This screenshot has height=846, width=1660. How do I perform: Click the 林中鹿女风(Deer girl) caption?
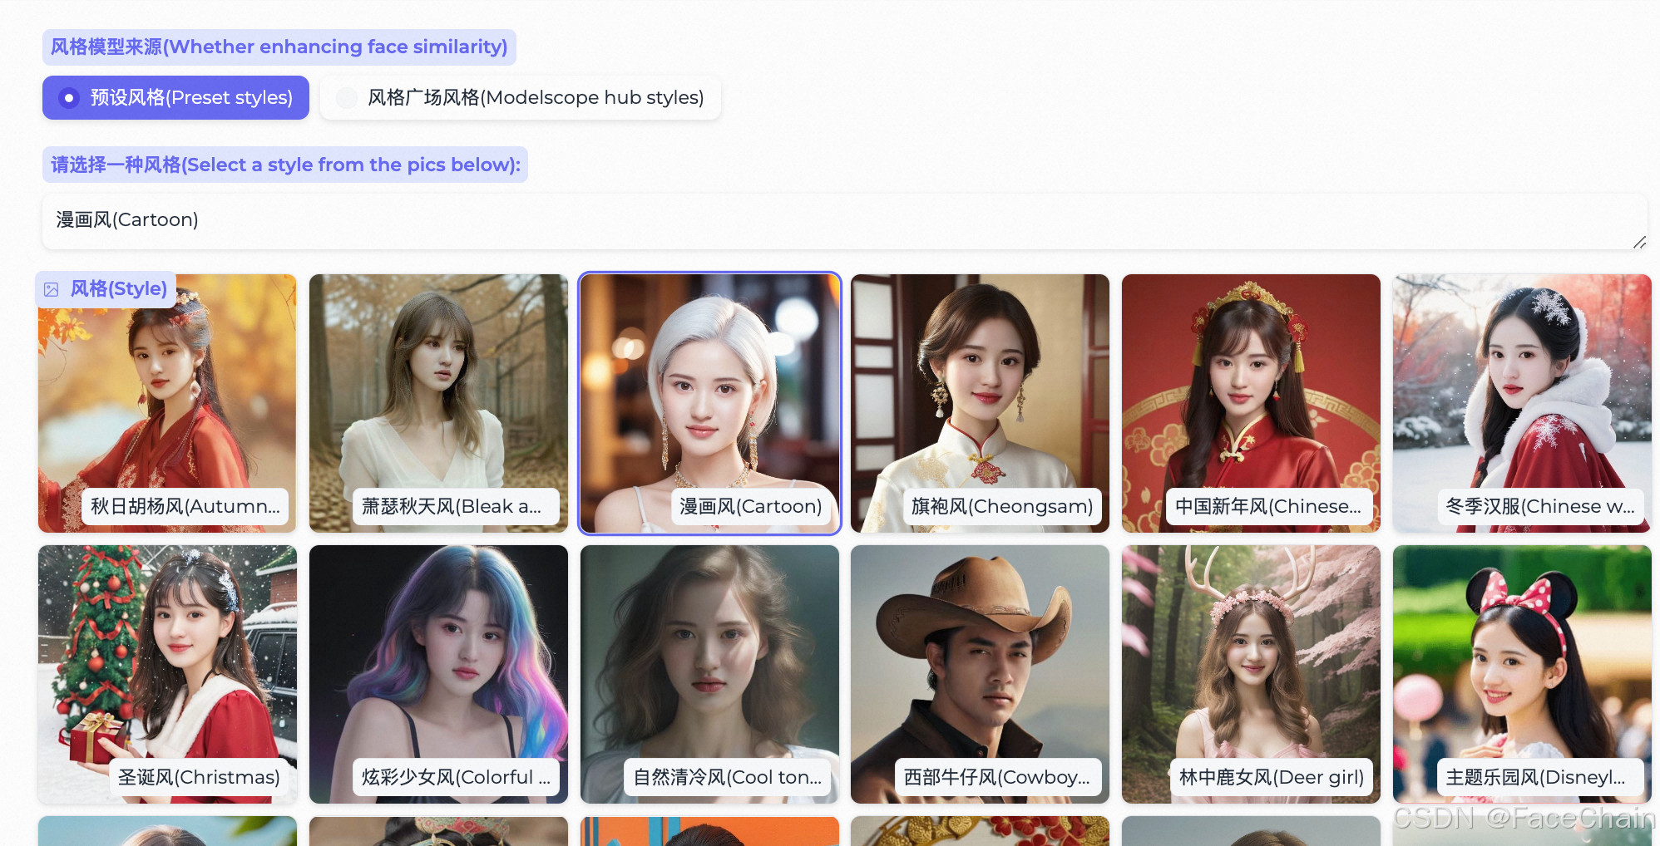coord(1272,777)
